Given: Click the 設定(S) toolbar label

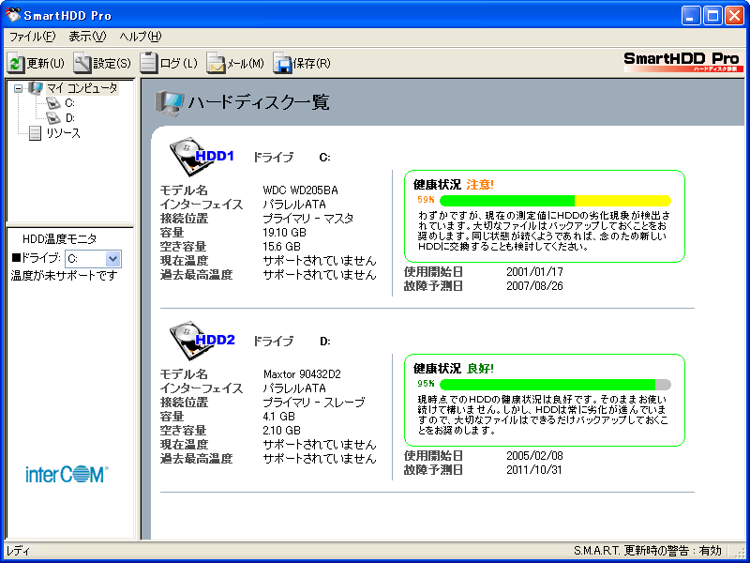Looking at the screenshot, I should coord(112,64).
